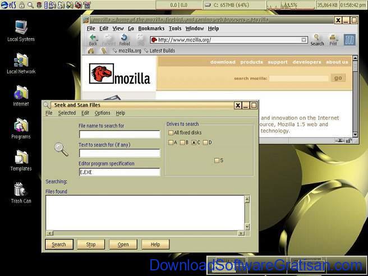Open Seek and Scan Files File menu

pos(49,113)
